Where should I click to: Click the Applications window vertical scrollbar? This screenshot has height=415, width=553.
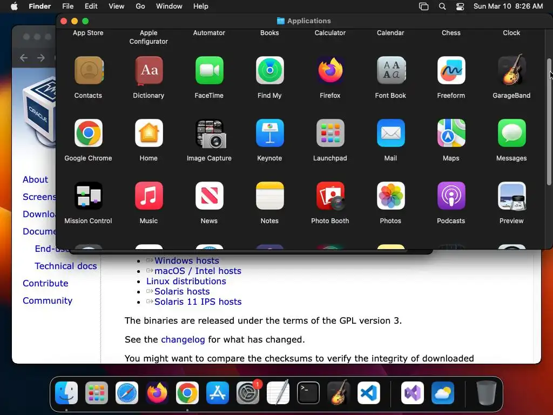(549, 122)
